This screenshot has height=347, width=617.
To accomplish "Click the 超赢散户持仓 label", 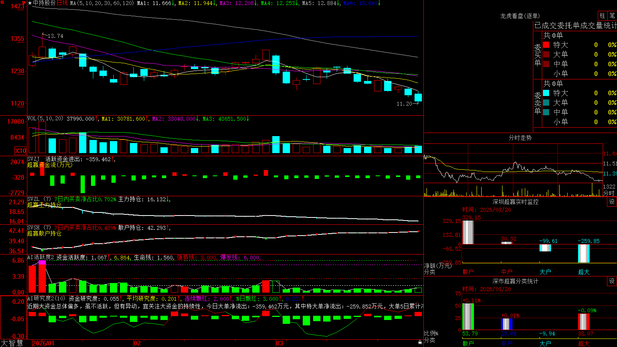I will click(x=44, y=233).
